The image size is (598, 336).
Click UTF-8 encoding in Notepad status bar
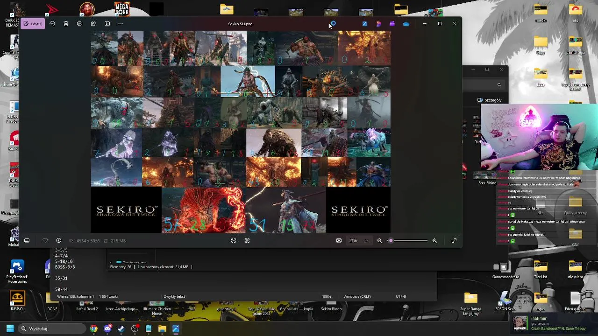click(x=401, y=296)
